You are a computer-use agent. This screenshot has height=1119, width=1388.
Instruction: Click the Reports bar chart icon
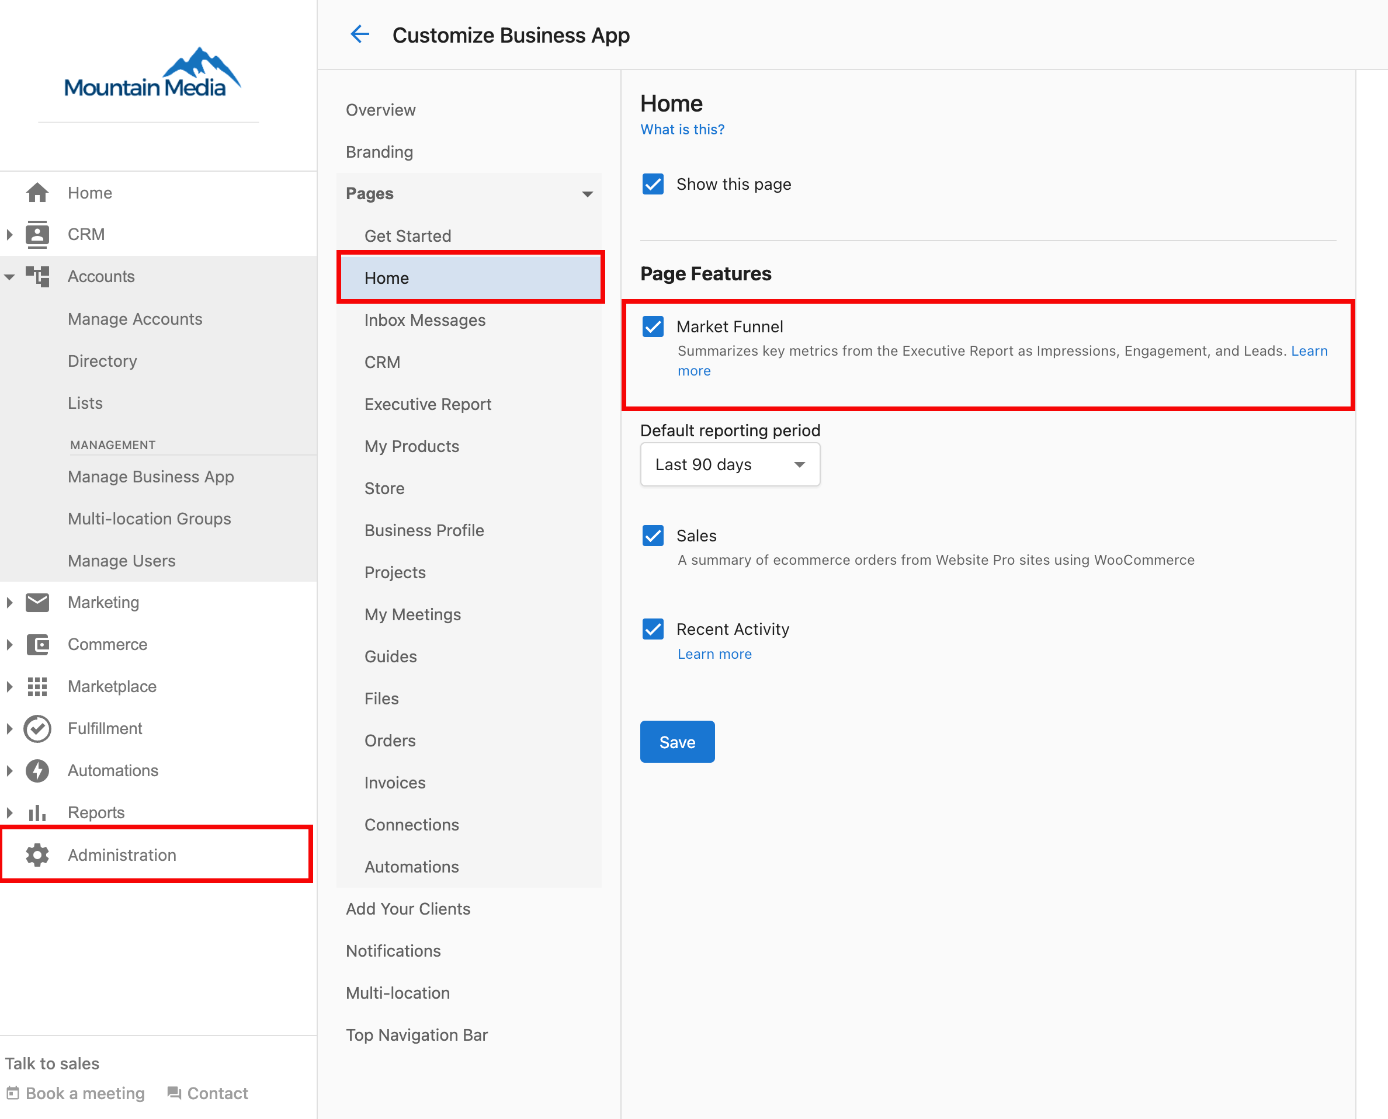coord(37,812)
